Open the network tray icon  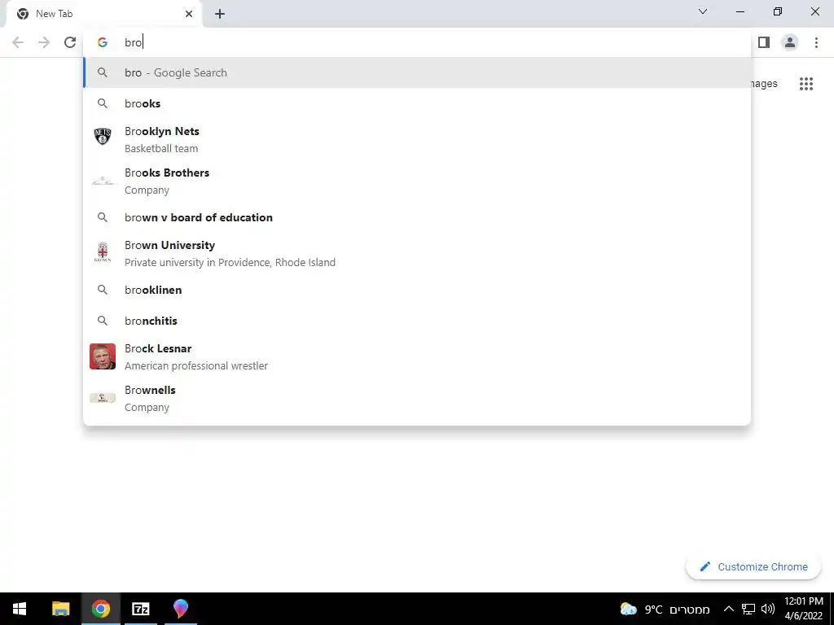point(748,609)
